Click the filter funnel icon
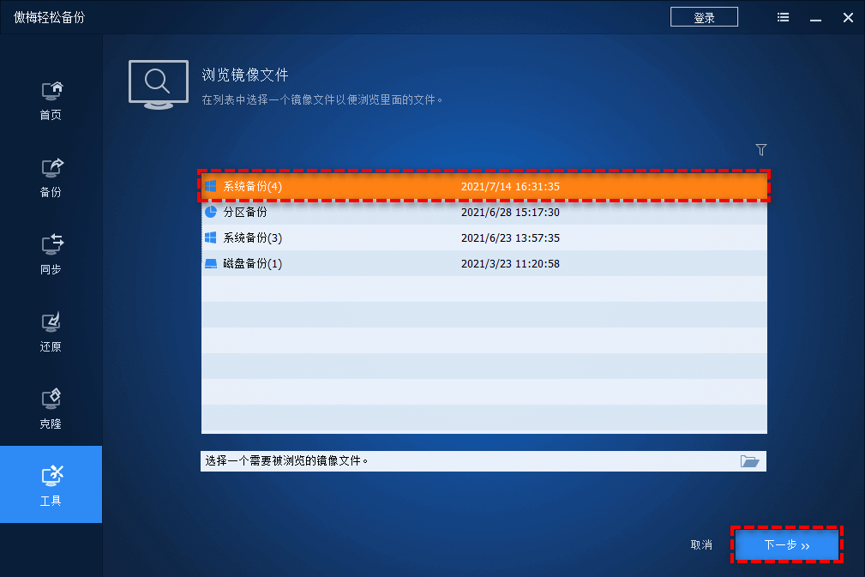Screen dimensions: 865x577 760,149
